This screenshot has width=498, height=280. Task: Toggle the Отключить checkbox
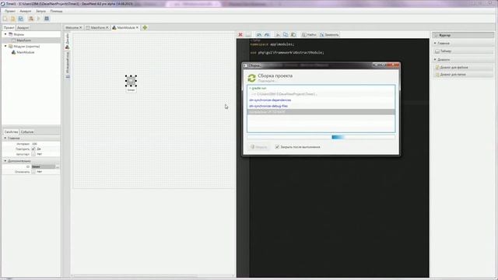click(33, 172)
